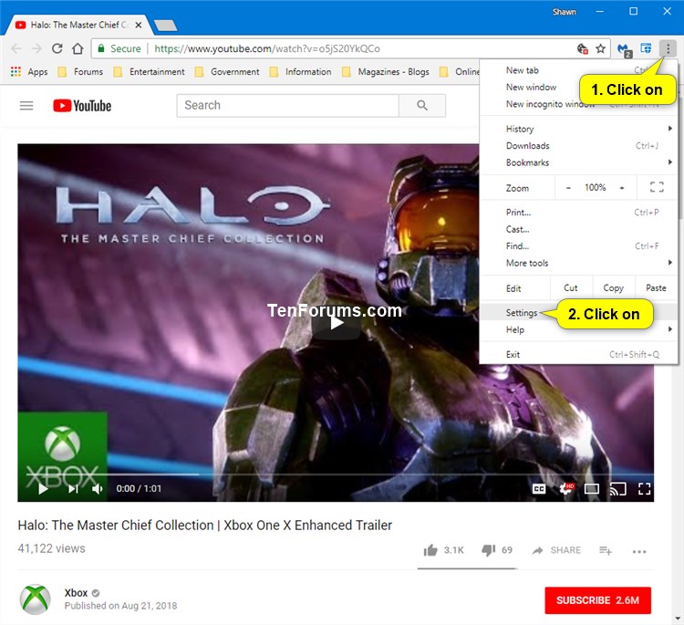Click Cut in Edit row

pyautogui.click(x=571, y=288)
